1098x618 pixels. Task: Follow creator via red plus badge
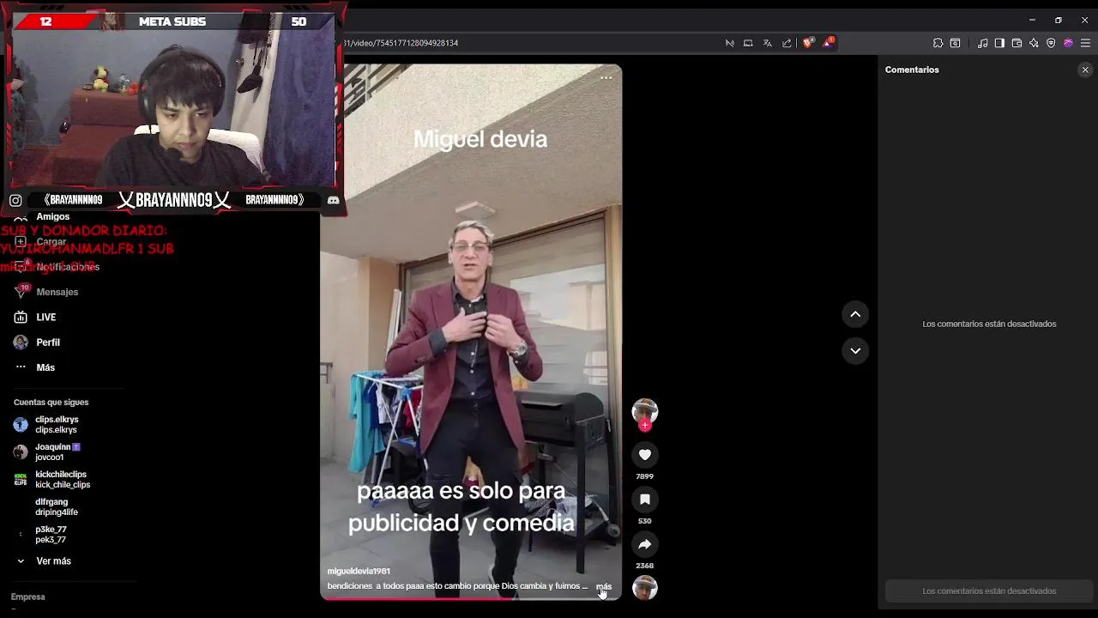click(x=645, y=426)
